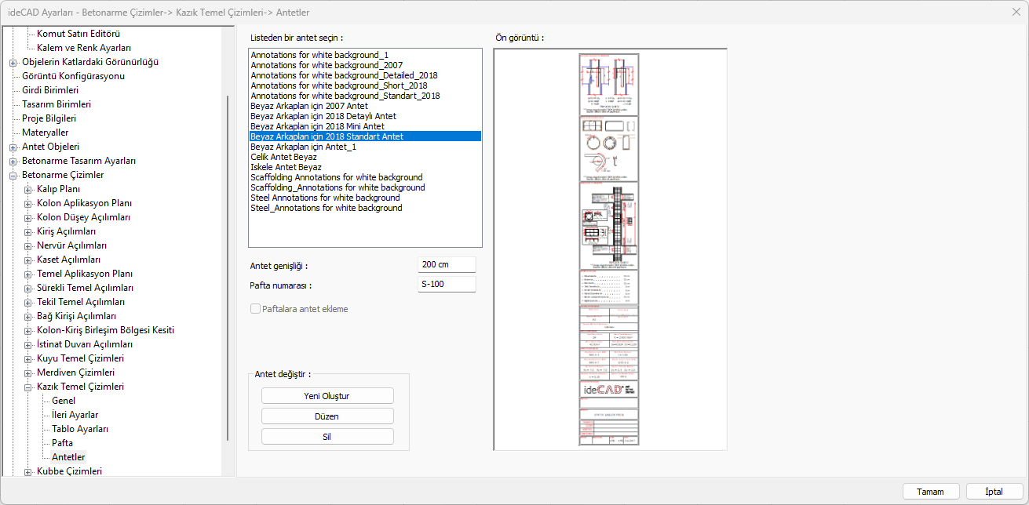This screenshot has width=1029, height=505.
Task: Toggle the Paftalara antet ekleme checkbox
Action: (256, 309)
